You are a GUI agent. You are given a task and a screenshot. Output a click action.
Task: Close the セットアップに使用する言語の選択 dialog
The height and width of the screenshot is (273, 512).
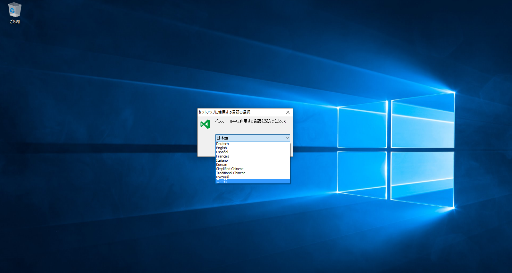point(288,112)
